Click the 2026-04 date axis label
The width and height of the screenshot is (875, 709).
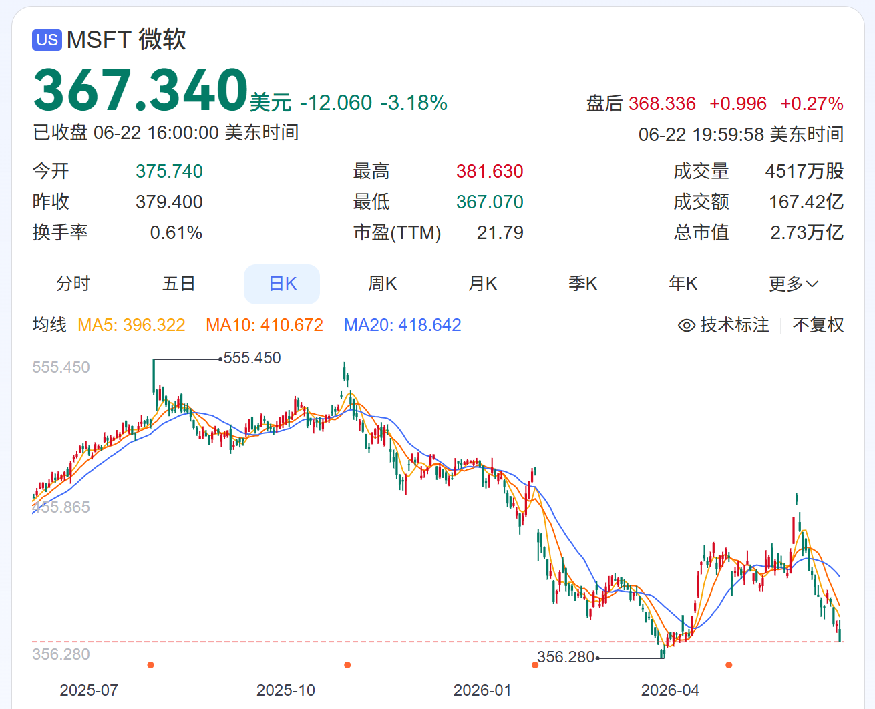(670, 690)
